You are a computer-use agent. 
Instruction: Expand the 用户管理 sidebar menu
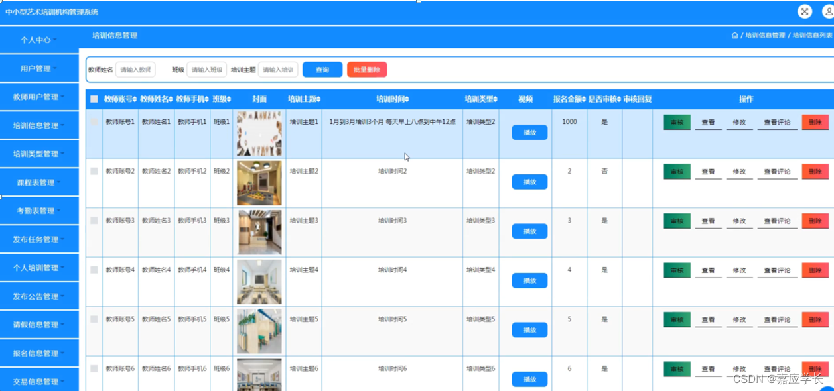(x=39, y=68)
